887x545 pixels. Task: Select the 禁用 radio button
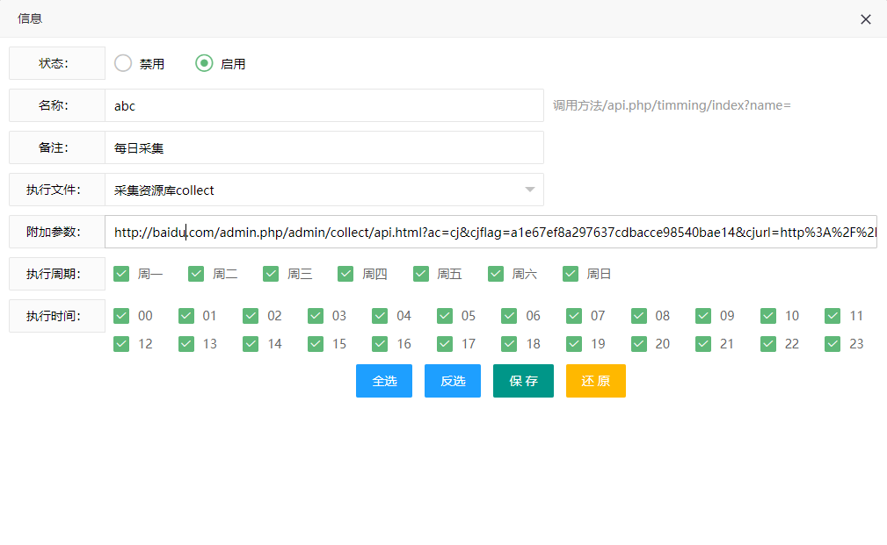124,63
